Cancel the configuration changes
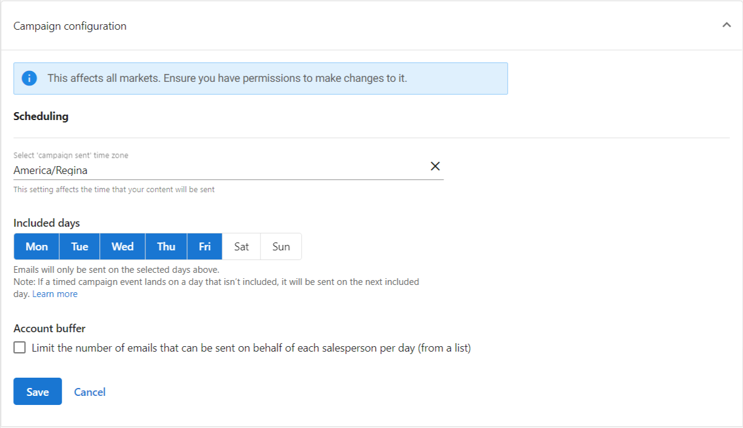743x428 pixels. pyautogui.click(x=90, y=392)
